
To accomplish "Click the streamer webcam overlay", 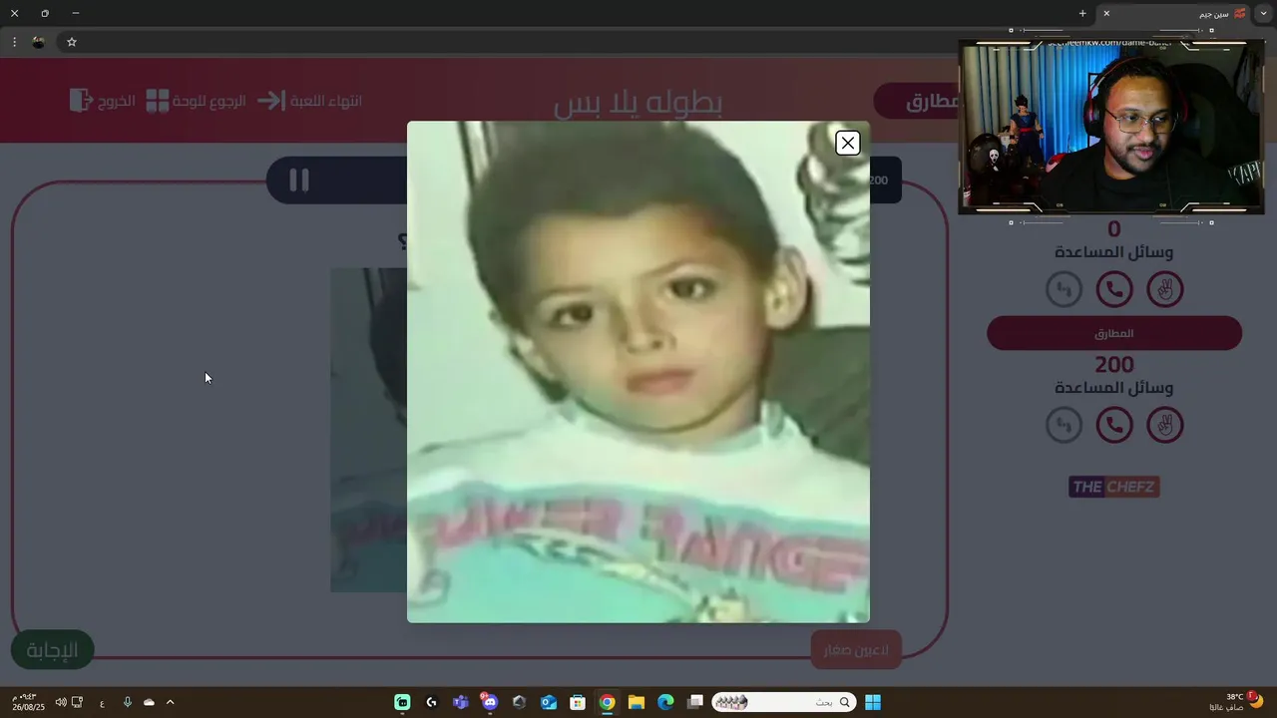I will pos(1111,127).
